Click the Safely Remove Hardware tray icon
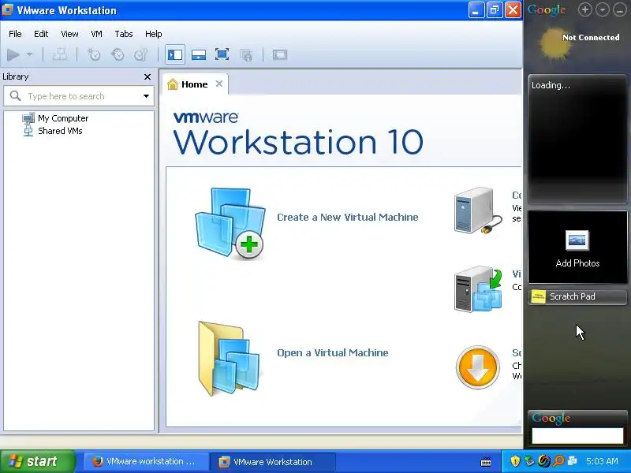Image resolution: width=631 pixels, height=473 pixels. (529, 461)
